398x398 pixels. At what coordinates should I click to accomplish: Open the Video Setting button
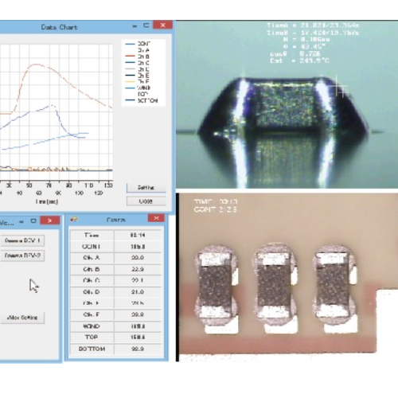tap(22, 318)
